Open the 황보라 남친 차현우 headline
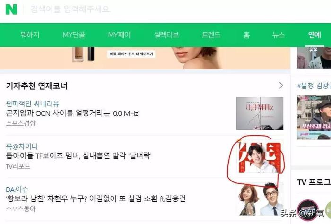Viewport: 331px width, 224px height. tap(96, 198)
